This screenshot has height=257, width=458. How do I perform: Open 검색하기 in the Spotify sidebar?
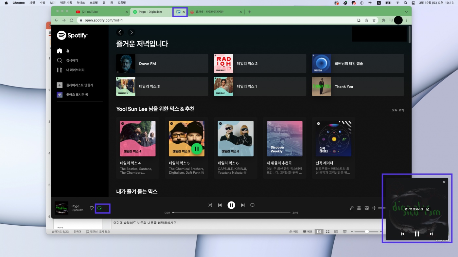coord(72,60)
